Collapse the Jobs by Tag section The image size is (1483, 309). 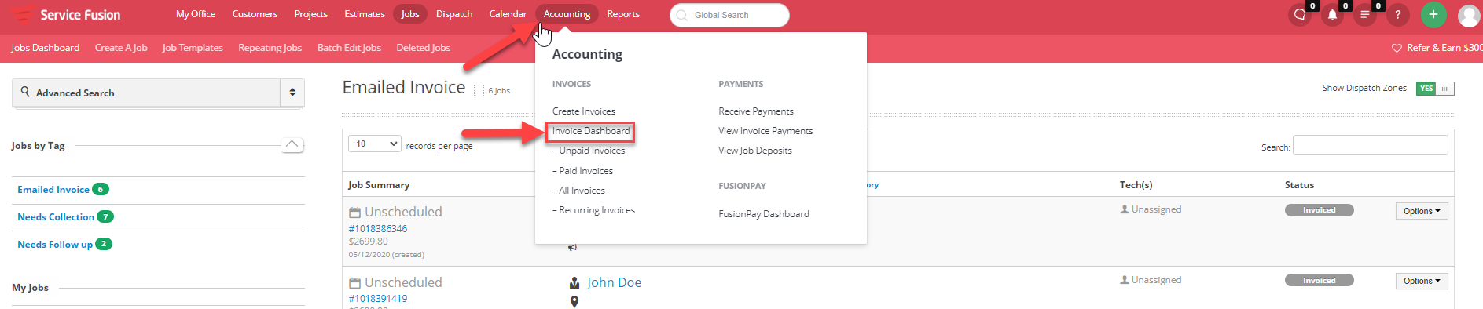point(292,144)
